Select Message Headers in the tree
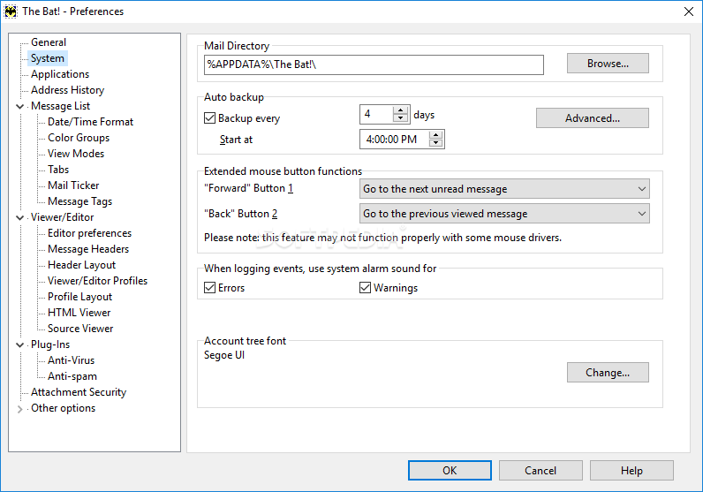This screenshot has height=492, width=703. (x=88, y=249)
